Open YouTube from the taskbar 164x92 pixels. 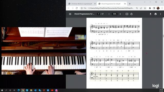(x=52, y=90)
